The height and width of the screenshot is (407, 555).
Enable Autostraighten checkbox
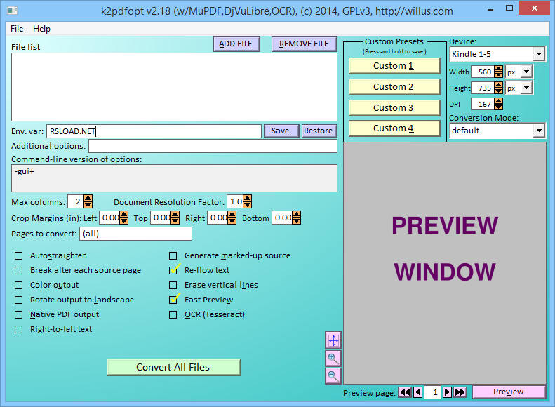(19, 255)
